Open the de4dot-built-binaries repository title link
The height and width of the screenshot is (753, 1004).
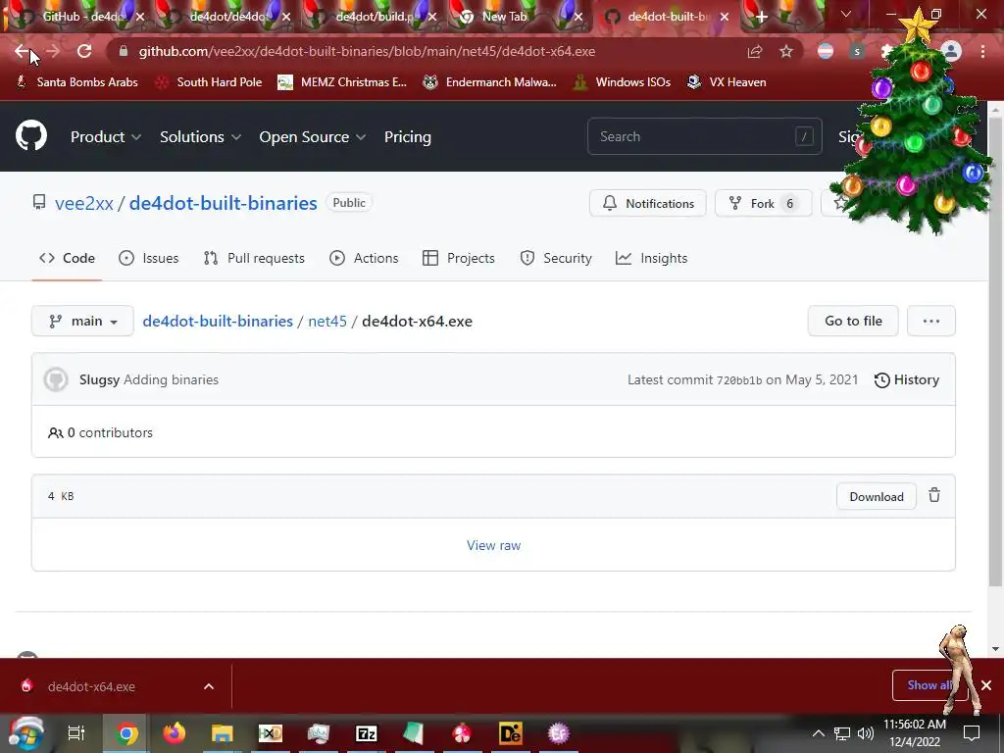tap(223, 203)
